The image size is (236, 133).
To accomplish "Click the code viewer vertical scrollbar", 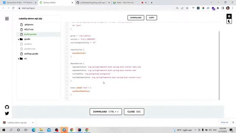I will tap(219, 65).
